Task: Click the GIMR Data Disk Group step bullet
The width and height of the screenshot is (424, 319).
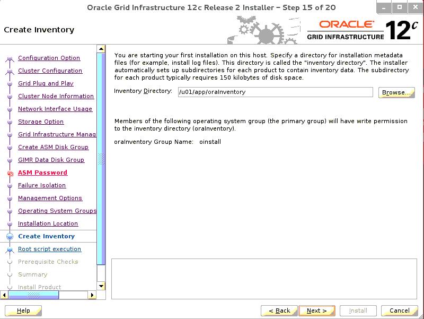Action: pyautogui.click(x=10, y=160)
